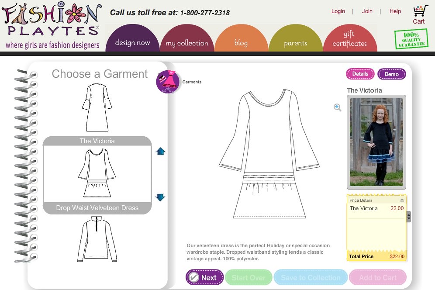Open the Garments category icon
435x290 pixels.
[x=167, y=82]
